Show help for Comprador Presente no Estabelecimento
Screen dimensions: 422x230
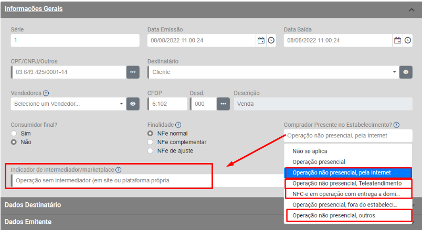(396, 125)
